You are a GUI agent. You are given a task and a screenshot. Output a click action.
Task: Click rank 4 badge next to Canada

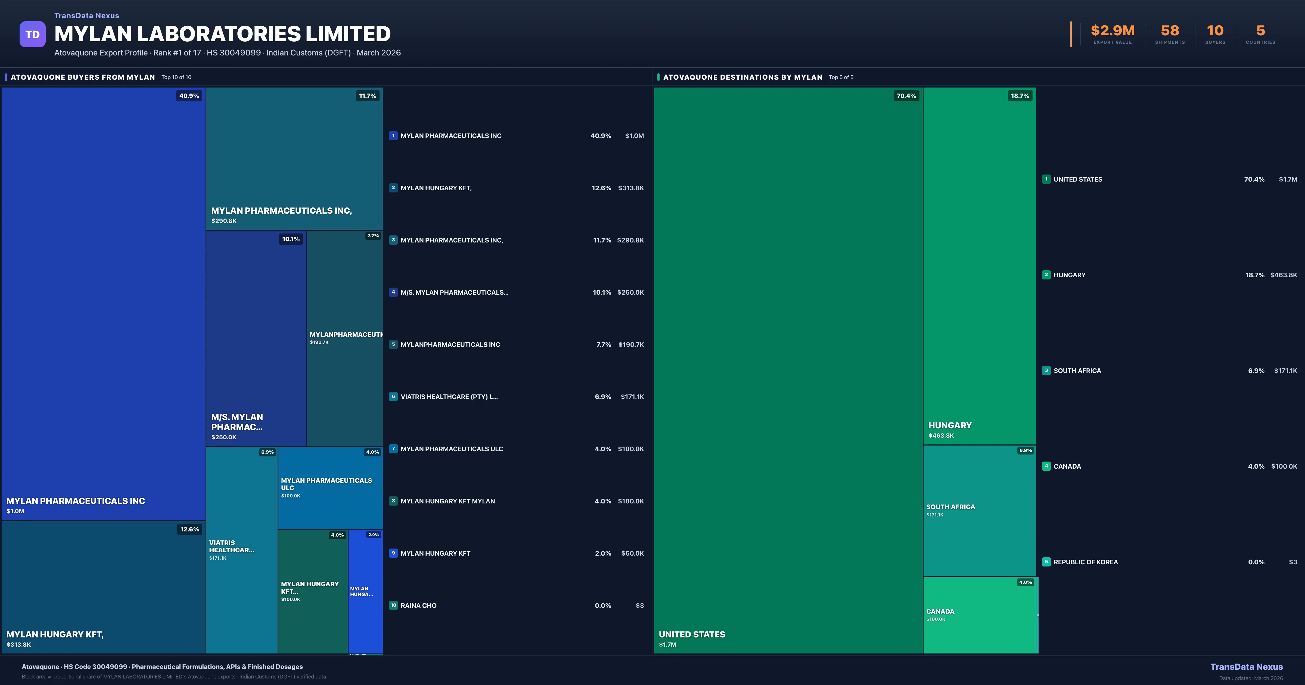(x=1046, y=466)
